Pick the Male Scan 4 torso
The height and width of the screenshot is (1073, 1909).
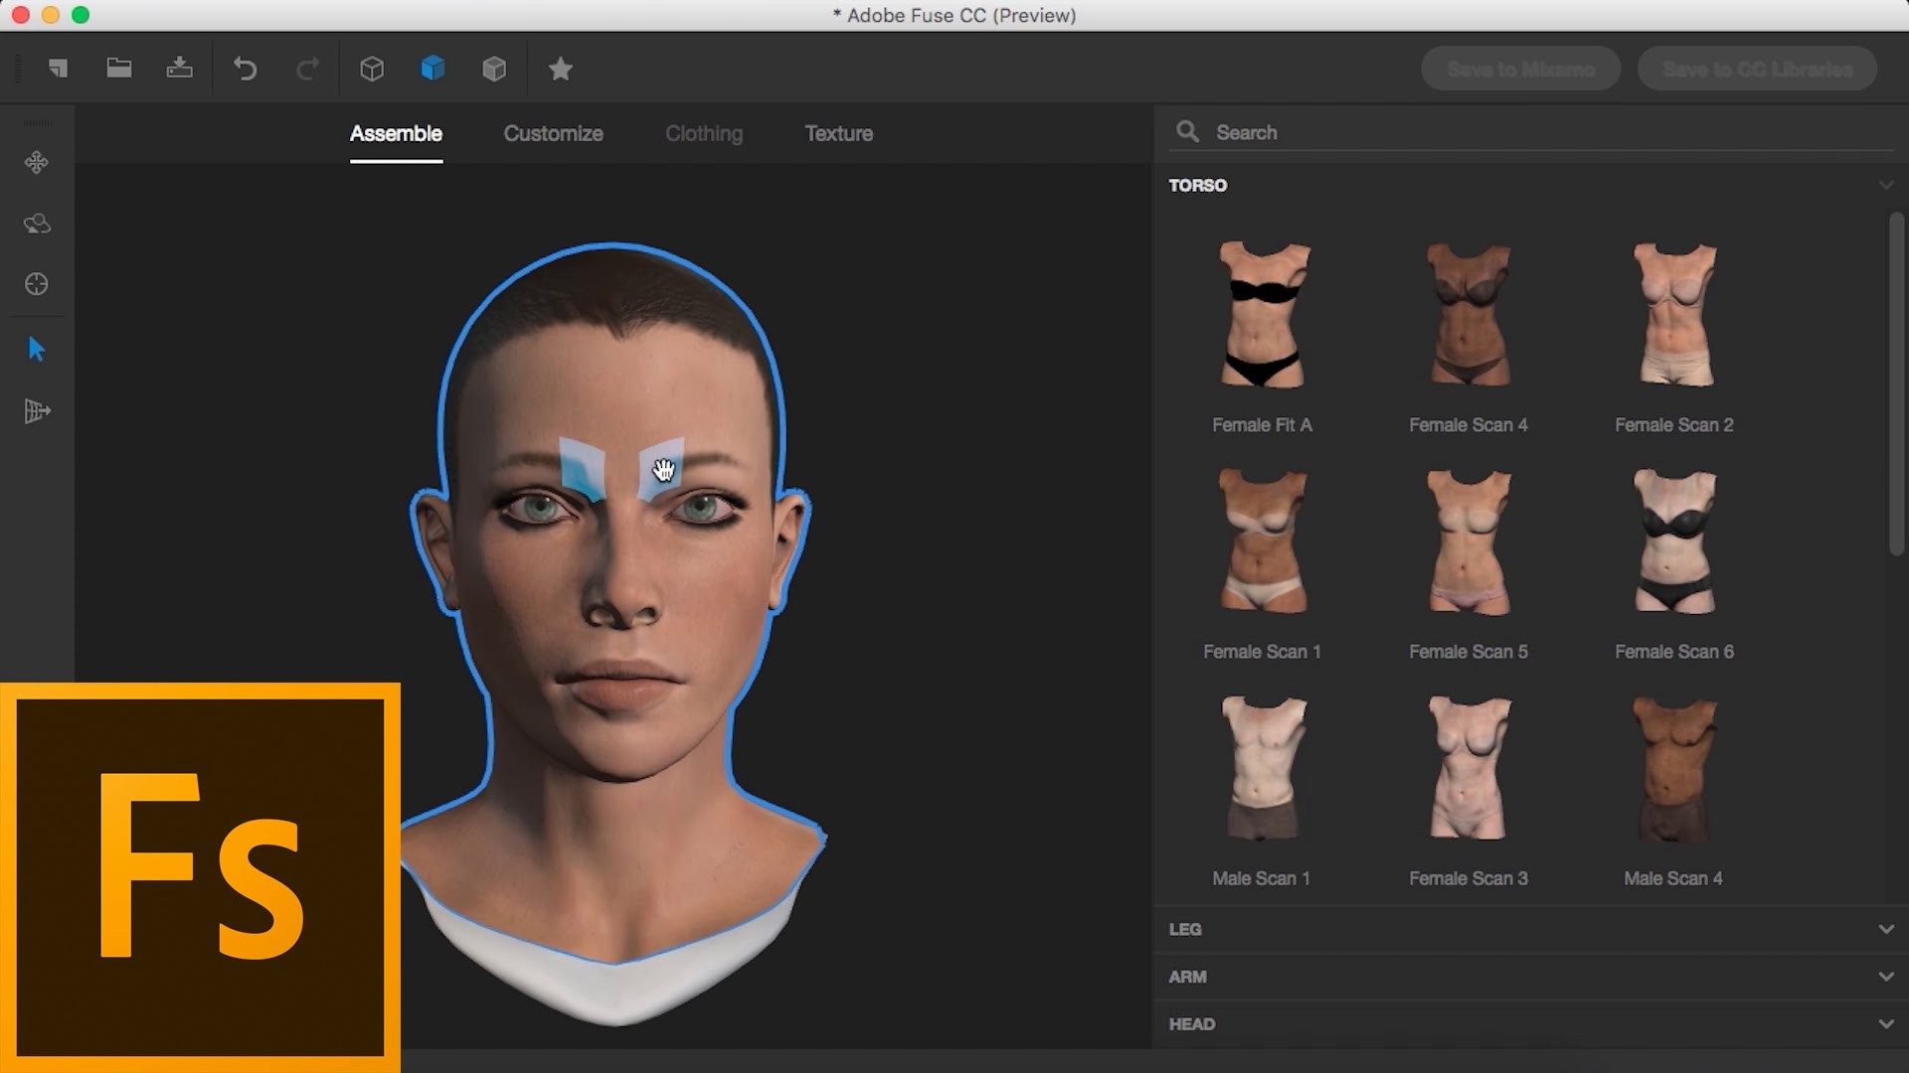coord(1674,791)
